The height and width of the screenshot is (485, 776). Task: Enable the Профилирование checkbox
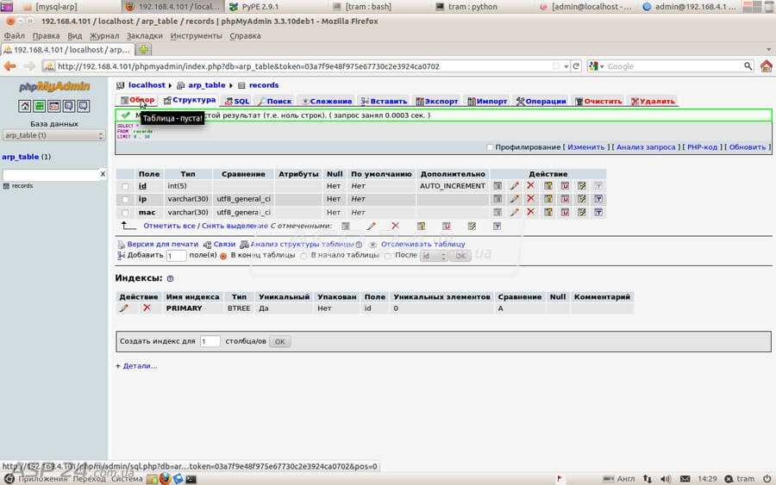(x=490, y=147)
